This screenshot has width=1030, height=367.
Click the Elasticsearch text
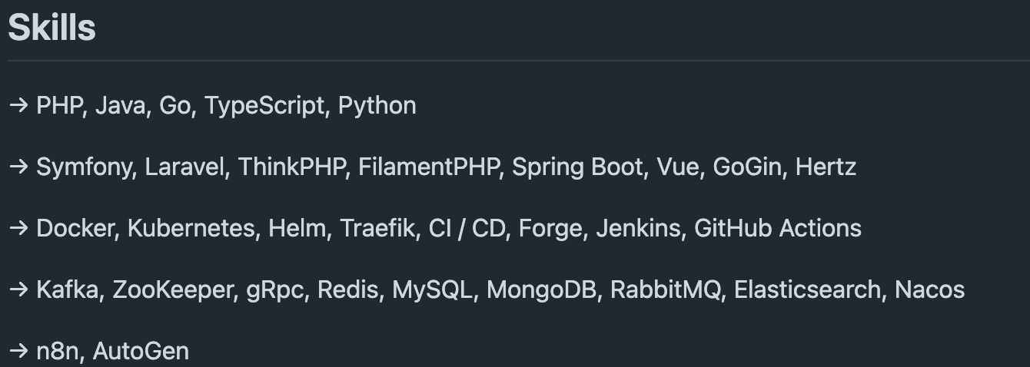click(x=808, y=289)
